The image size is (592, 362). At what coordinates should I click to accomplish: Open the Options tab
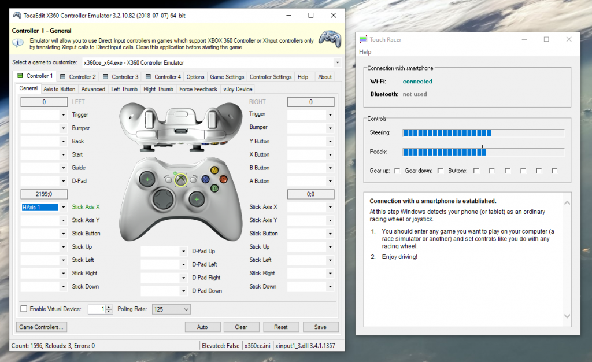coord(195,77)
